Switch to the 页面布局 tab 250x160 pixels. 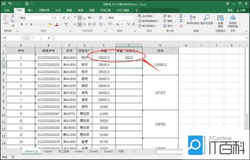tap(44, 10)
